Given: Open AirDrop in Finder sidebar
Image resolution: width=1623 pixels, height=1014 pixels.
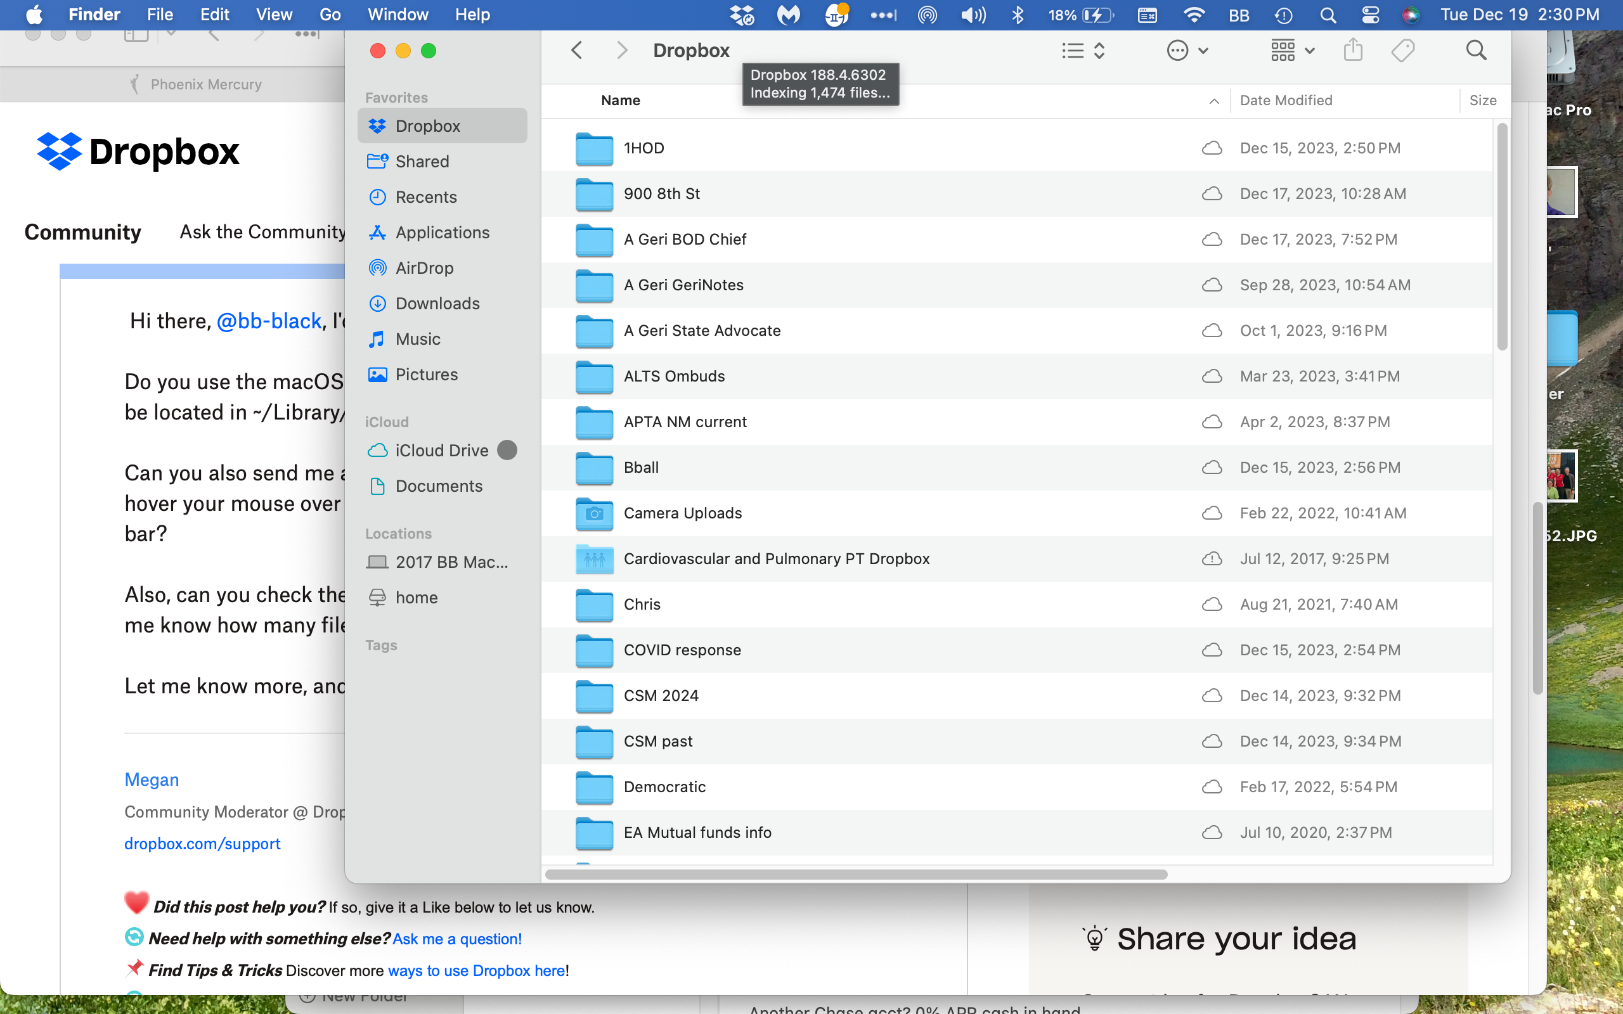Looking at the screenshot, I should tap(442, 267).
